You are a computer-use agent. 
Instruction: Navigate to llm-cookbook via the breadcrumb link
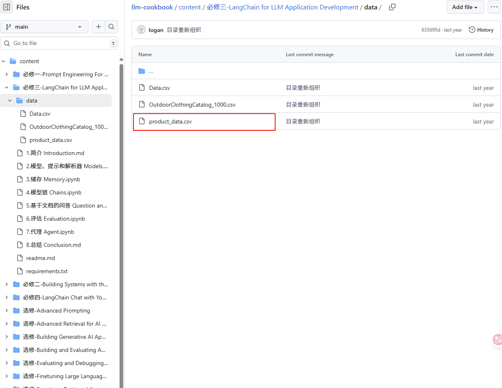(x=152, y=7)
